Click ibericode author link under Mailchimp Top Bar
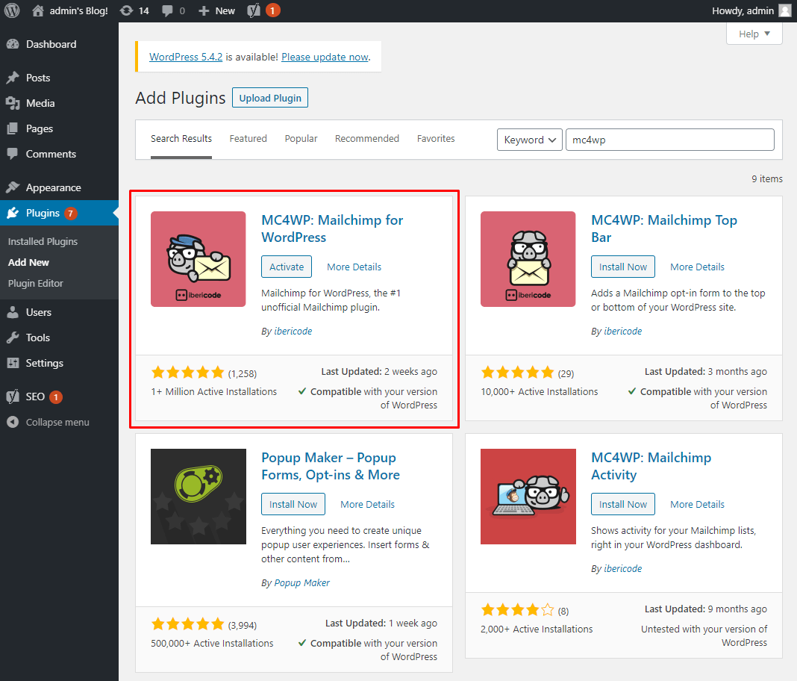Viewport: 797px width, 681px height. (622, 331)
